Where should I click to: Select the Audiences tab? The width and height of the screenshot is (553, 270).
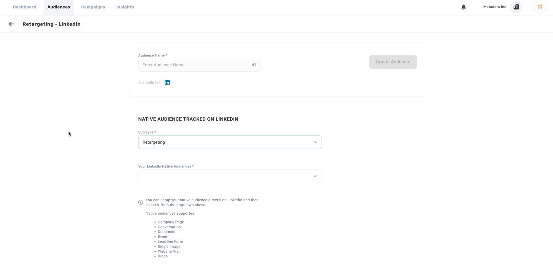point(58,7)
